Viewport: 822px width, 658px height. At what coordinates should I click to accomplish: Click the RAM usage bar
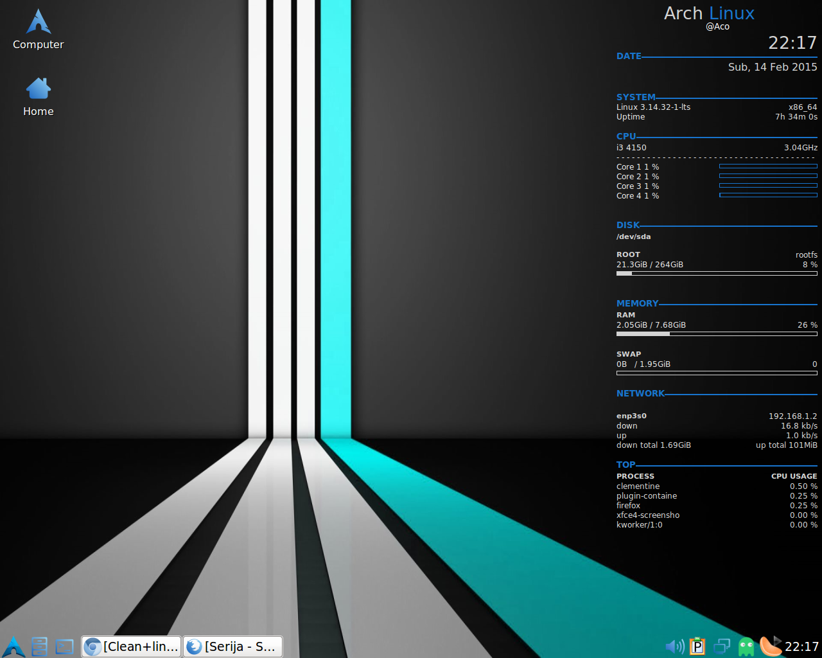(x=717, y=333)
